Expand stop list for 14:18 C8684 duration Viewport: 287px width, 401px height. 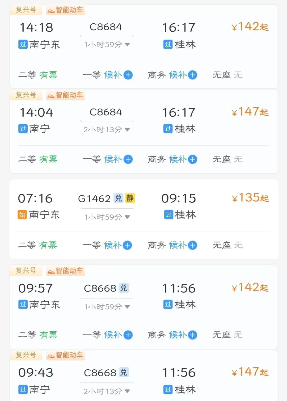point(127,44)
